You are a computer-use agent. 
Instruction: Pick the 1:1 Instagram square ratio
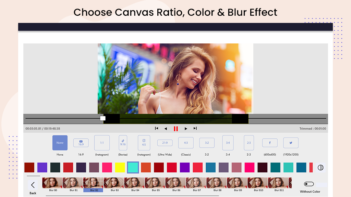[x=102, y=143]
